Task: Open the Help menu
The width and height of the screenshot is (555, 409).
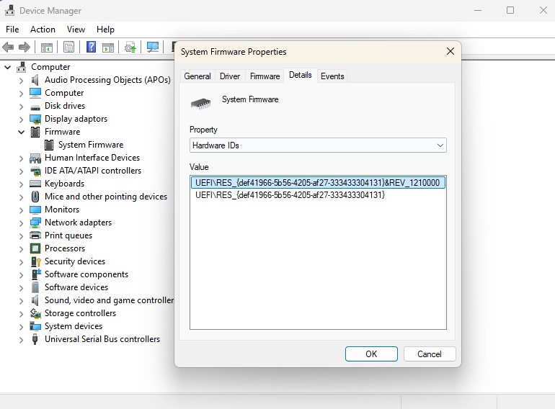Action: (x=105, y=30)
